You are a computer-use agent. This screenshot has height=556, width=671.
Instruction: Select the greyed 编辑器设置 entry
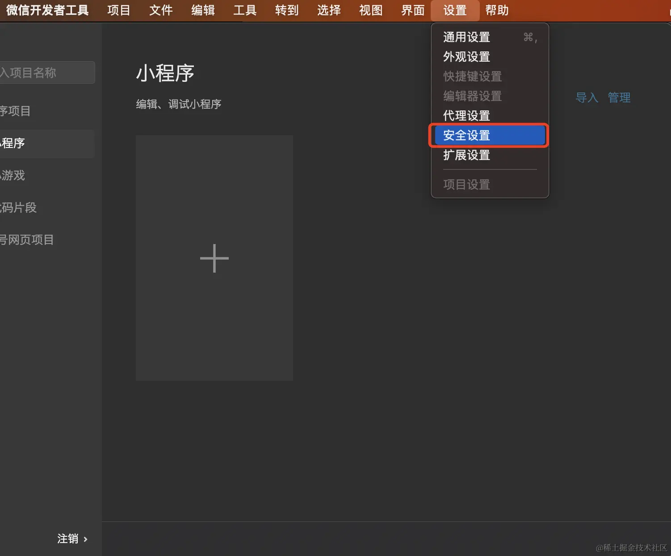[x=490, y=96]
